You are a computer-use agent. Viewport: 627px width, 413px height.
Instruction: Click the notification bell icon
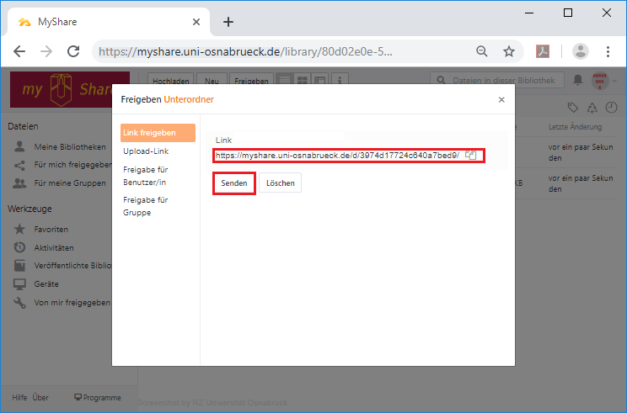tap(578, 80)
